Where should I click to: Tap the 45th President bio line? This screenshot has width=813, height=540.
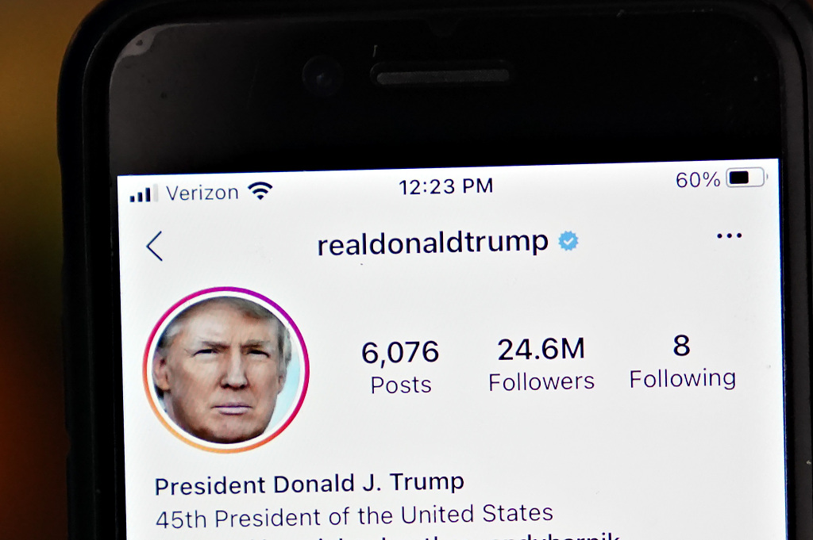pyautogui.click(x=354, y=515)
